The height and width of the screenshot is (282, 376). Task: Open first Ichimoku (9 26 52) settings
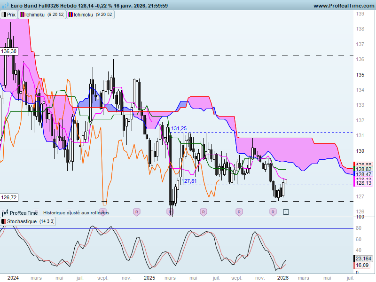[x=42, y=15]
